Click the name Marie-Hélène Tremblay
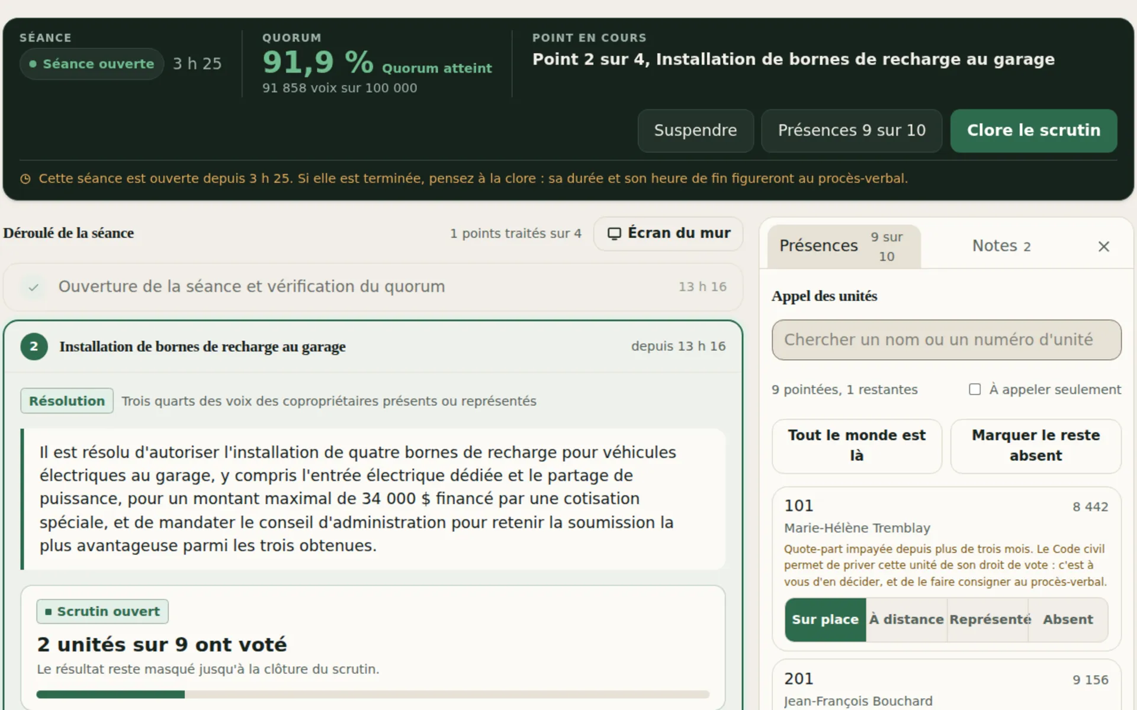This screenshot has height=710, width=1137. pyautogui.click(x=857, y=528)
